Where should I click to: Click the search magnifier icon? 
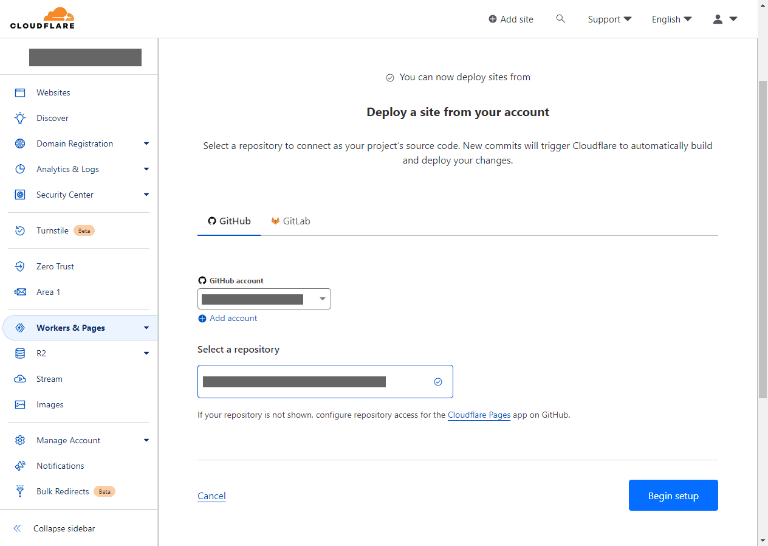(x=560, y=19)
